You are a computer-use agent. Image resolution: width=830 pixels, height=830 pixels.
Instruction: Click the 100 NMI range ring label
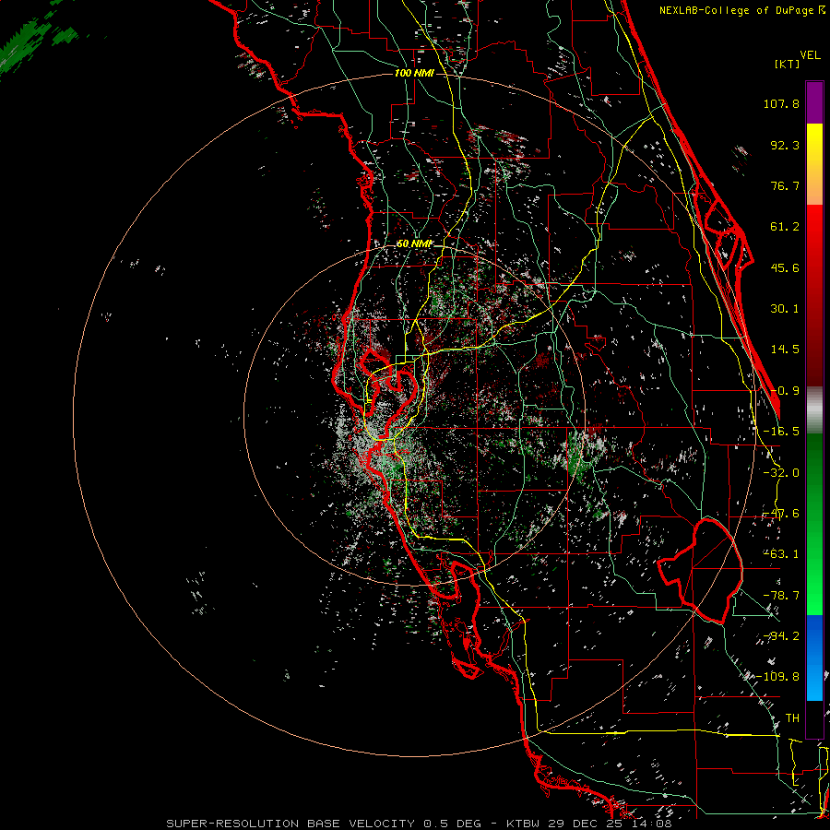tap(414, 73)
